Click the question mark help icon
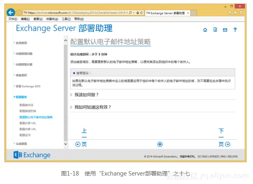 [235, 30]
